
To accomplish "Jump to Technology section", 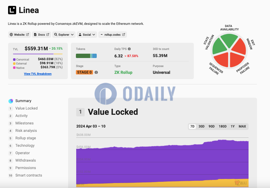I will click(x=25, y=145).
